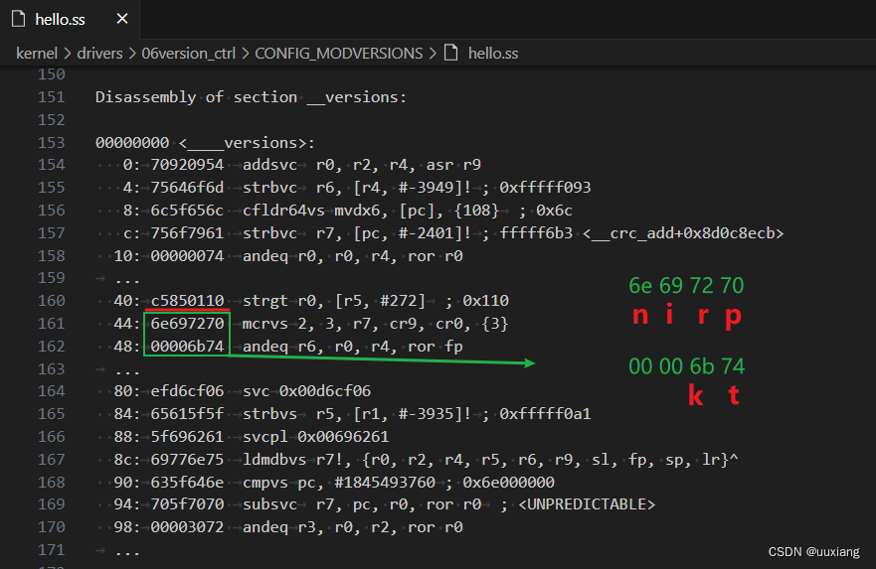Image resolution: width=876 pixels, height=569 pixels.
Task: Click hex word 69776e75
Action: (187, 460)
